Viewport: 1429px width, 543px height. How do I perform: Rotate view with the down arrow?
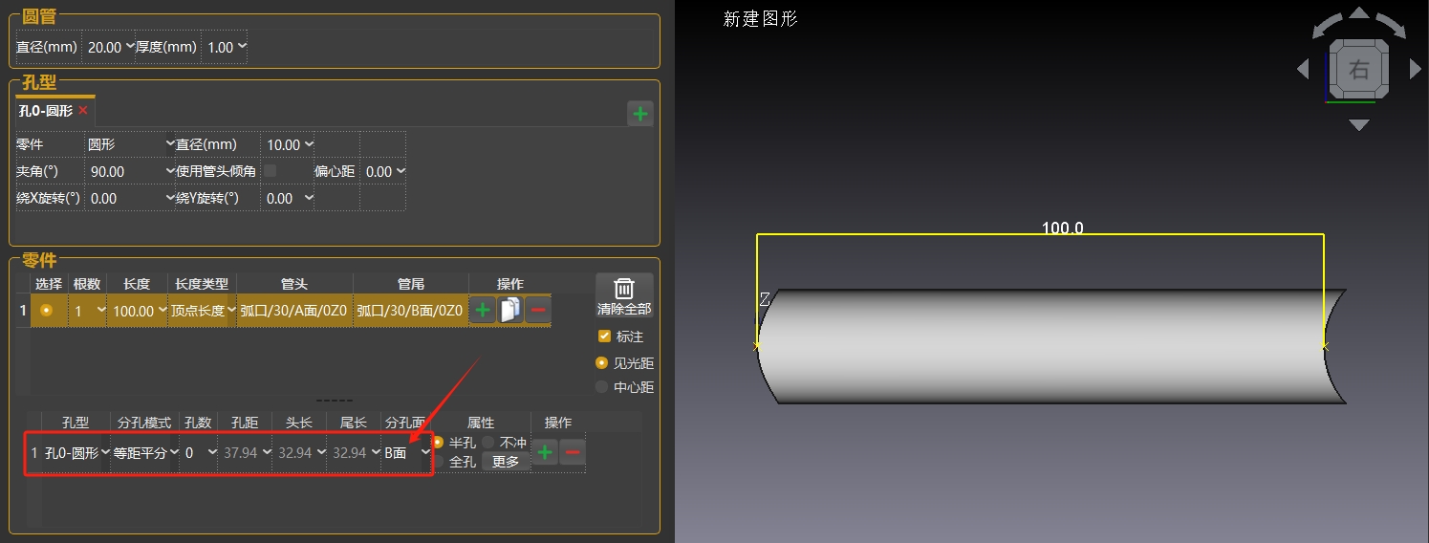(x=1359, y=125)
